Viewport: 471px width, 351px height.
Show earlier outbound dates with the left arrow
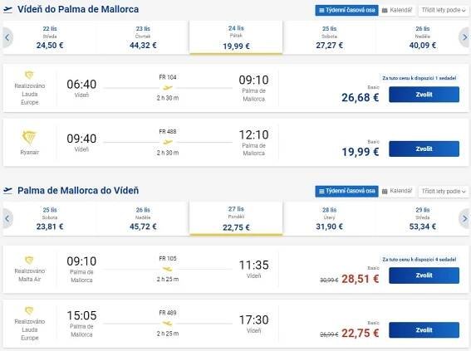(x=7, y=37)
